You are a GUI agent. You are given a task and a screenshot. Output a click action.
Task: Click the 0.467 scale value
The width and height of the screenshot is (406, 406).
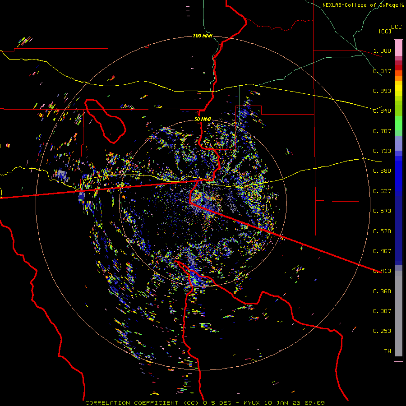pyautogui.click(x=382, y=251)
